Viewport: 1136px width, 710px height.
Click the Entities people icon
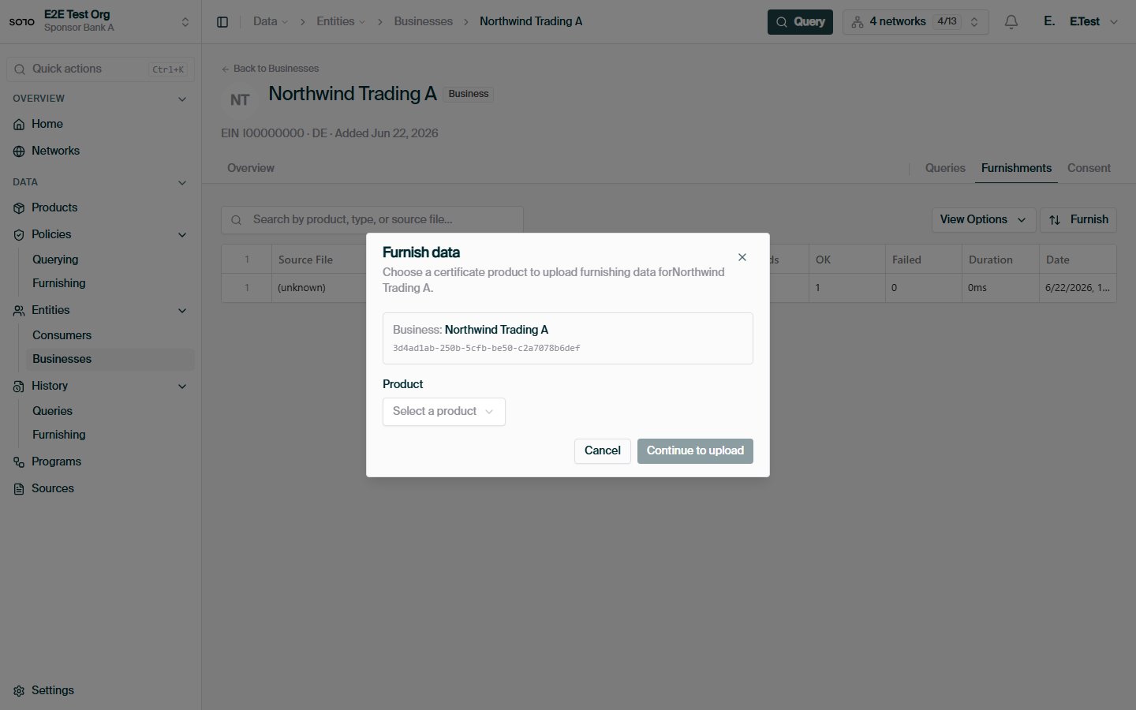click(19, 311)
